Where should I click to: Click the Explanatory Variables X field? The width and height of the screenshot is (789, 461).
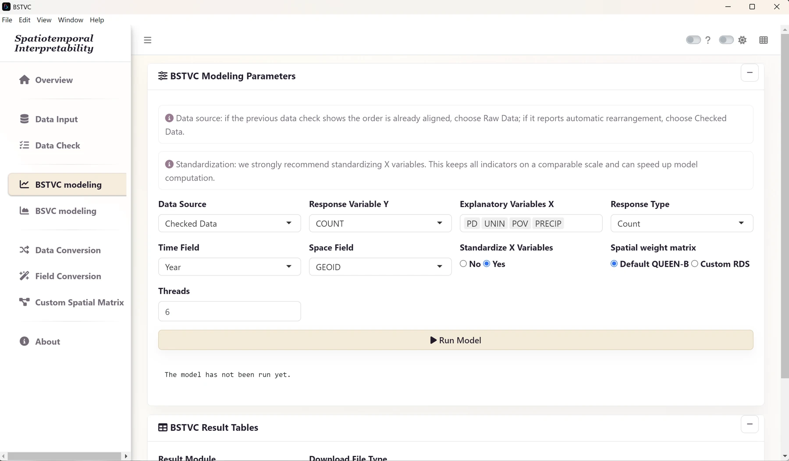(531, 223)
